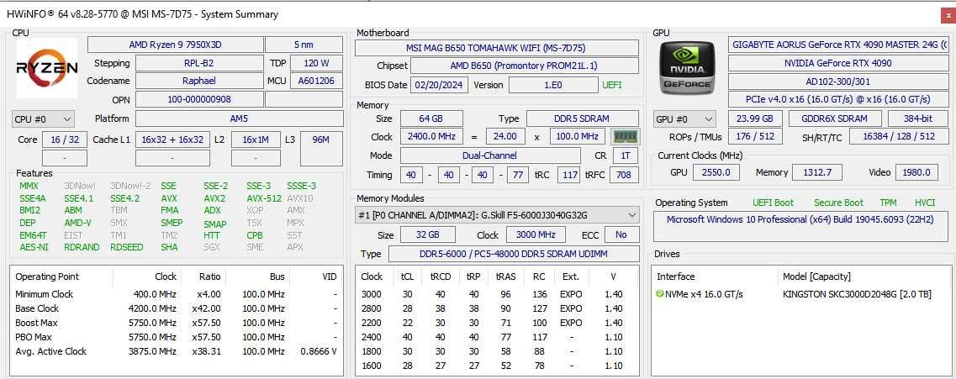Viewport: 956px width, 379px height.
Task: Click the Dual-Channel mode field
Action: [x=490, y=155]
